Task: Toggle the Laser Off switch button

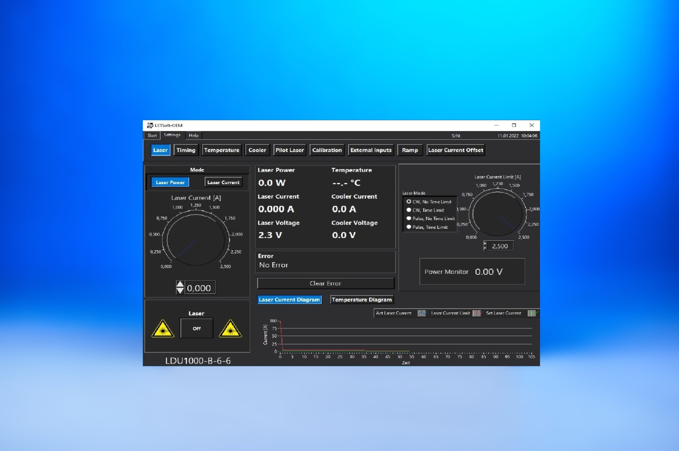Action: 197,328
